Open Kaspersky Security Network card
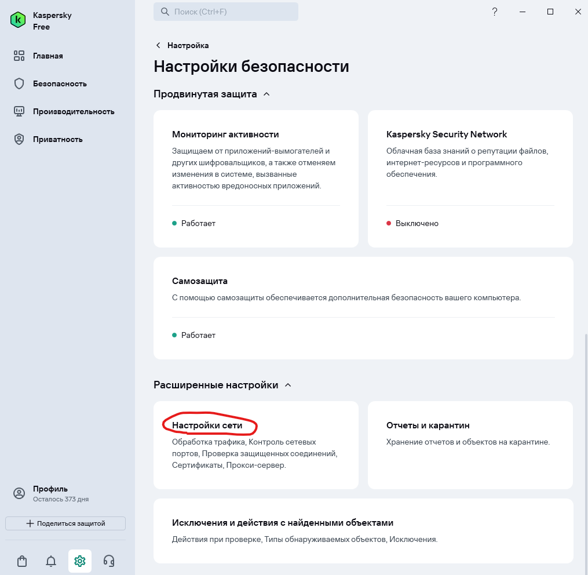The height and width of the screenshot is (575, 588). (x=470, y=179)
